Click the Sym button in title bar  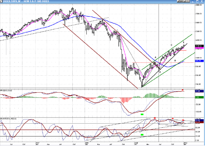(x=180, y=1)
